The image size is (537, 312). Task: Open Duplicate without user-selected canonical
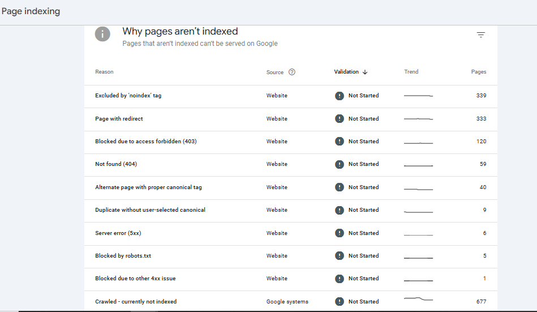[150, 210]
